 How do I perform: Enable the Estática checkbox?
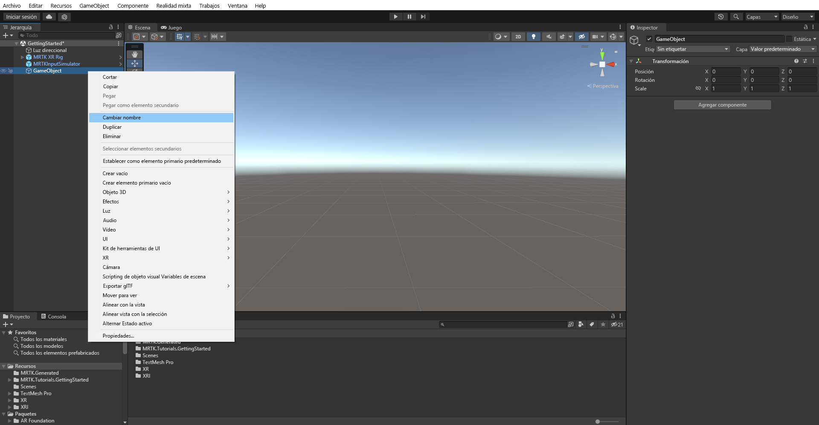pyautogui.click(x=789, y=39)
